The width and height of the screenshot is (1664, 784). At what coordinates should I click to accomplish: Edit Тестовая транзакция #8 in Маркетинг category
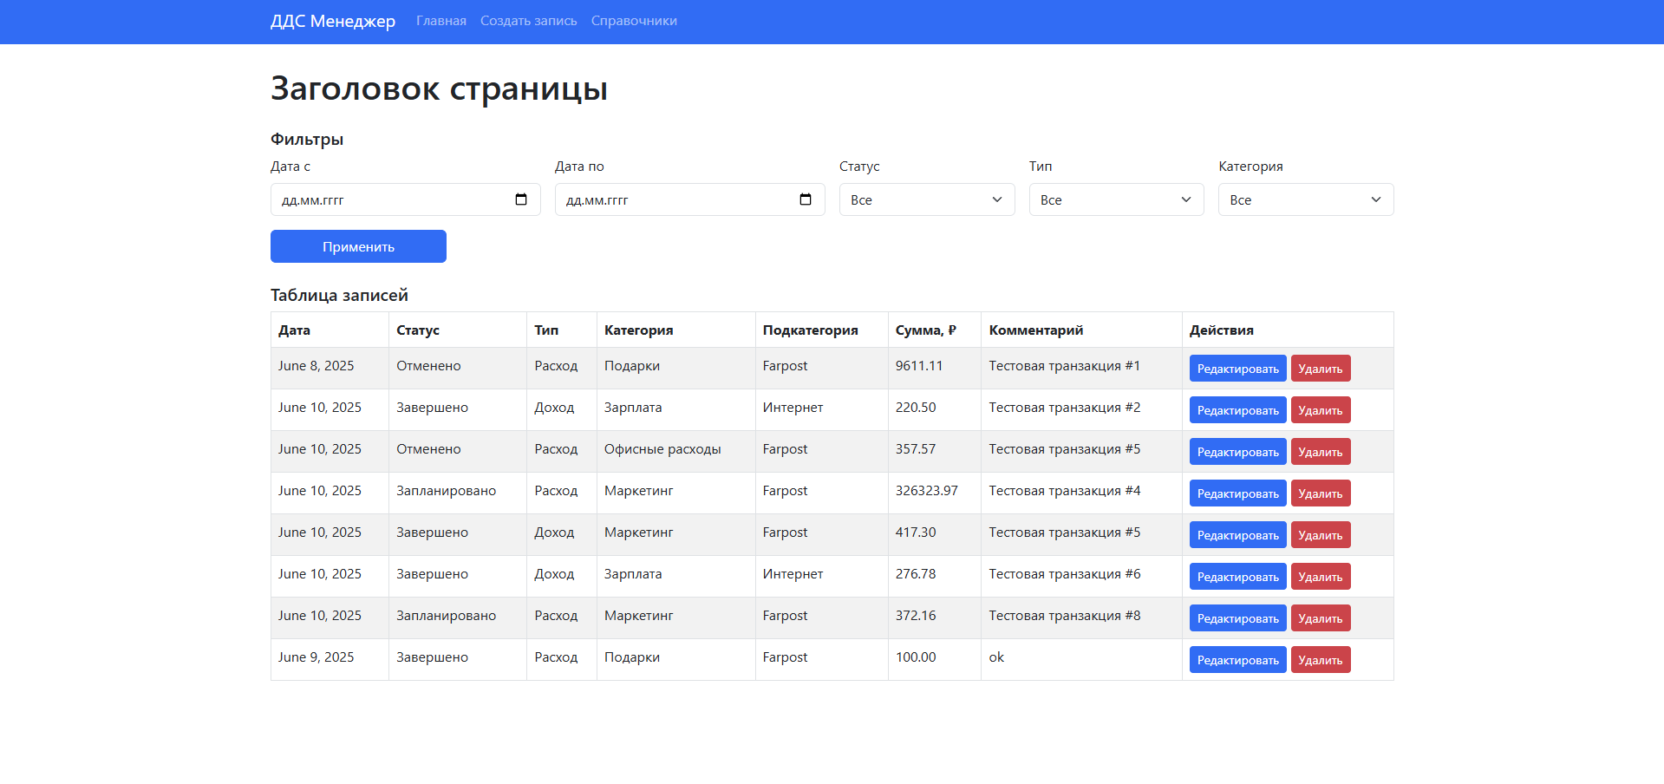(x=1237, y=617)
